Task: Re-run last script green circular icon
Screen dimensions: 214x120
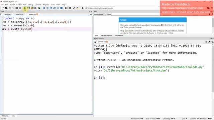Action: [x=39, y=8]
